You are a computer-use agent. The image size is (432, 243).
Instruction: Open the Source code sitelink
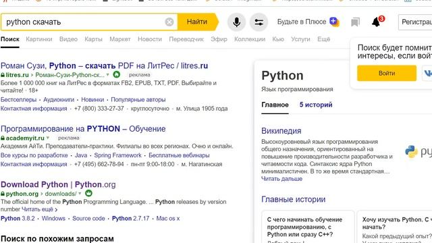[88, 219]
